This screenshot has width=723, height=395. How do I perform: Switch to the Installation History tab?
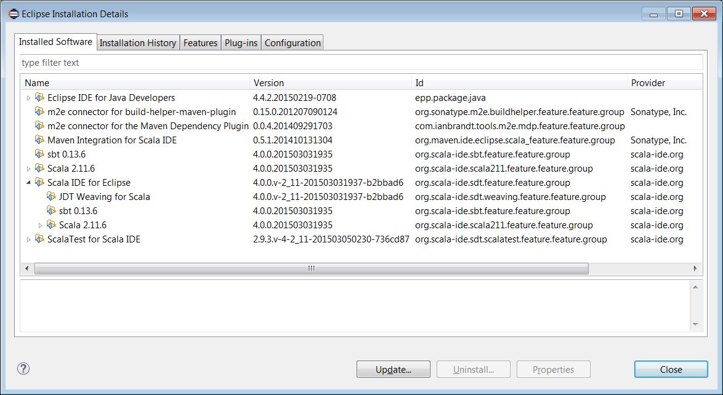click(x=138, y=43)
